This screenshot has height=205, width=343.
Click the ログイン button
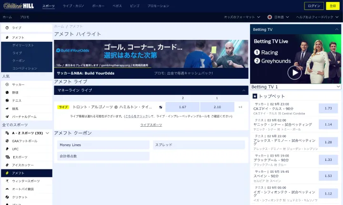314,6
